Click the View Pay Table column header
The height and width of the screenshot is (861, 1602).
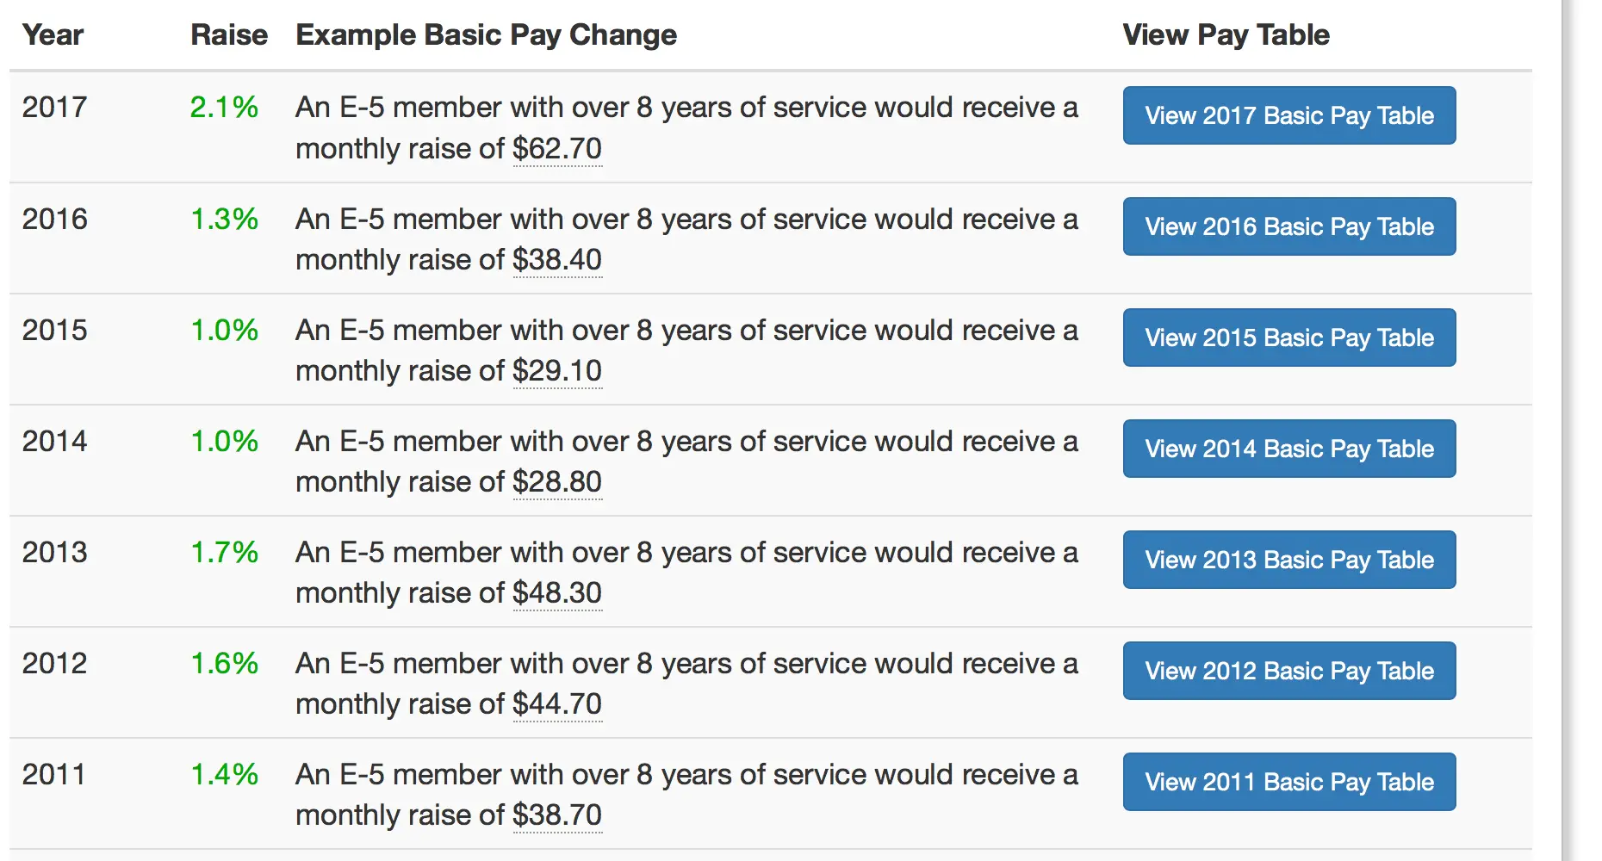(x=1226, y=35)
